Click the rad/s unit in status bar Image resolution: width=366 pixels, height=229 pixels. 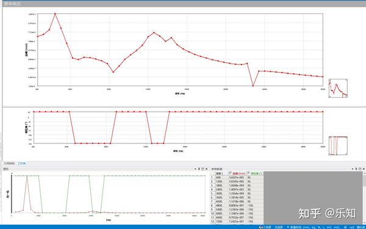(x=351, y=227)
